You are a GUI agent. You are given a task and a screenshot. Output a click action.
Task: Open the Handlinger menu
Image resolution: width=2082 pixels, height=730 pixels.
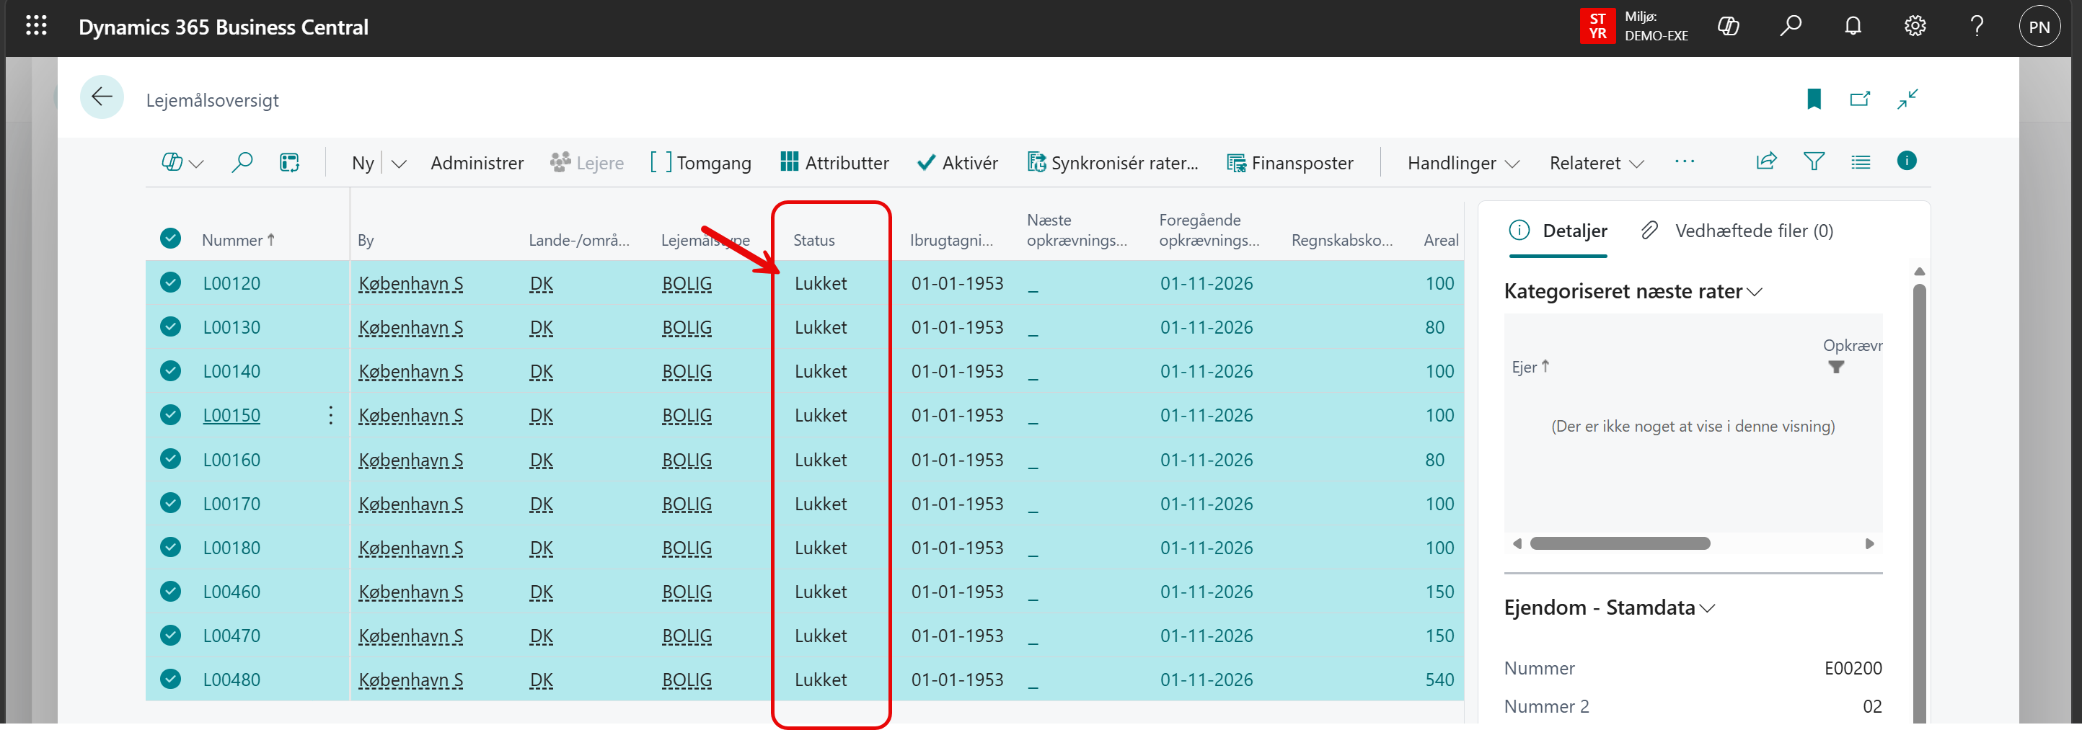point(1463,162)
